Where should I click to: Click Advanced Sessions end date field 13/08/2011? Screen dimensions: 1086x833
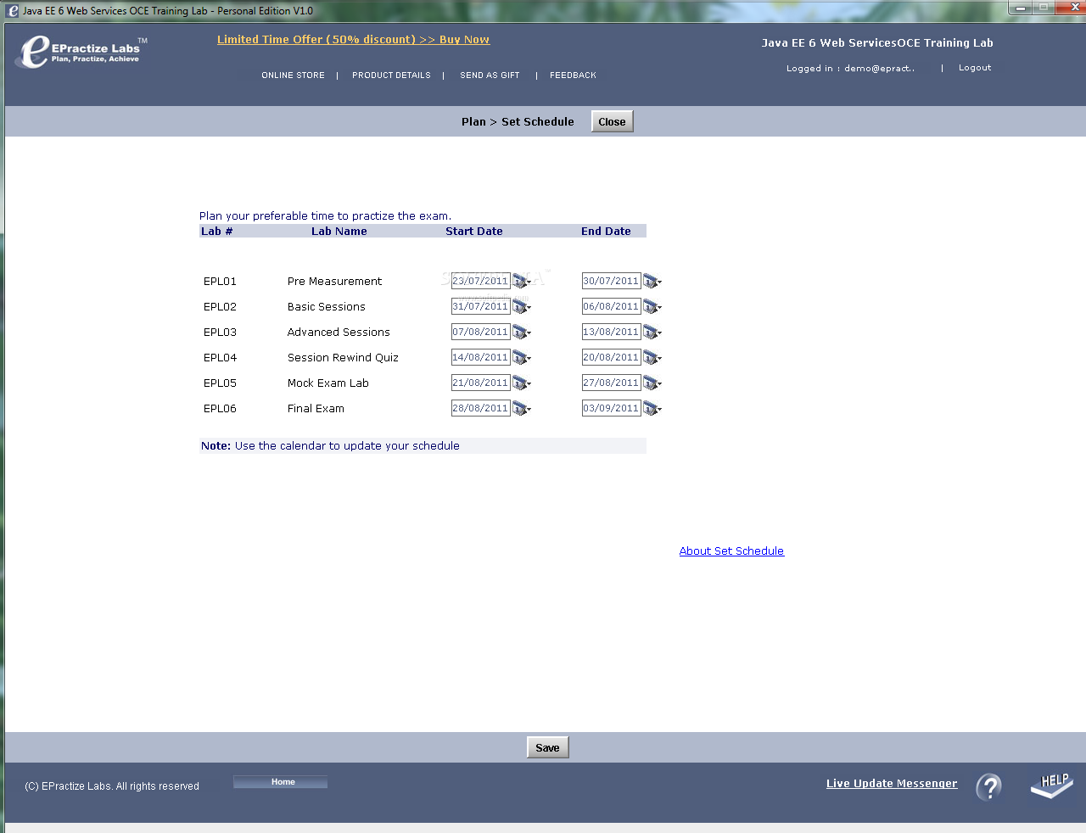[x=612, y=332]
